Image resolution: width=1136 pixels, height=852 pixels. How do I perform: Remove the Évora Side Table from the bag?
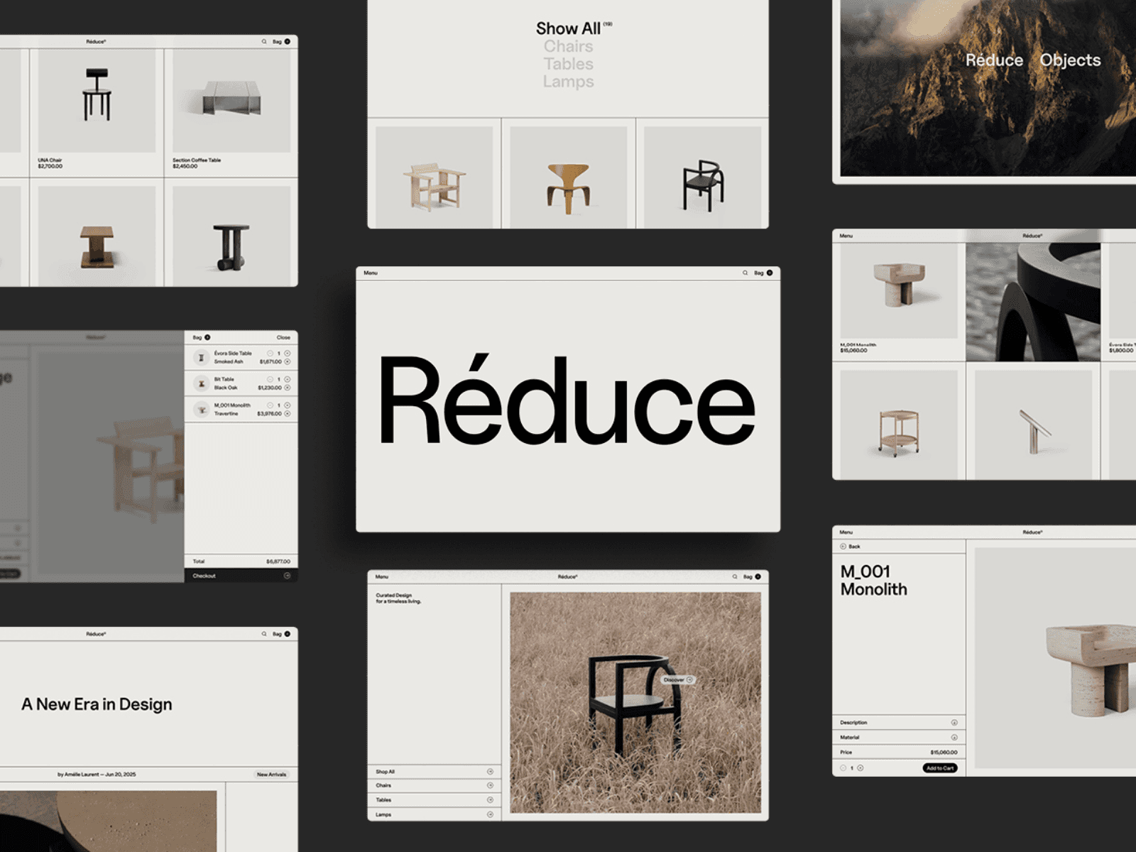[287, 361]
